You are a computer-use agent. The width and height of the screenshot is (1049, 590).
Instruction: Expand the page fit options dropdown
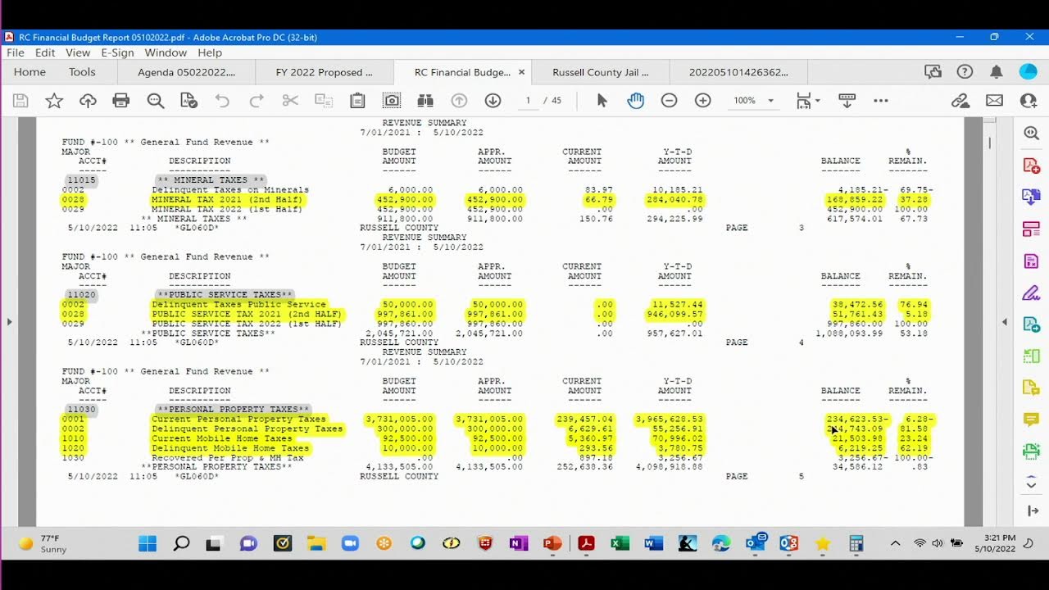coord(817,101)
